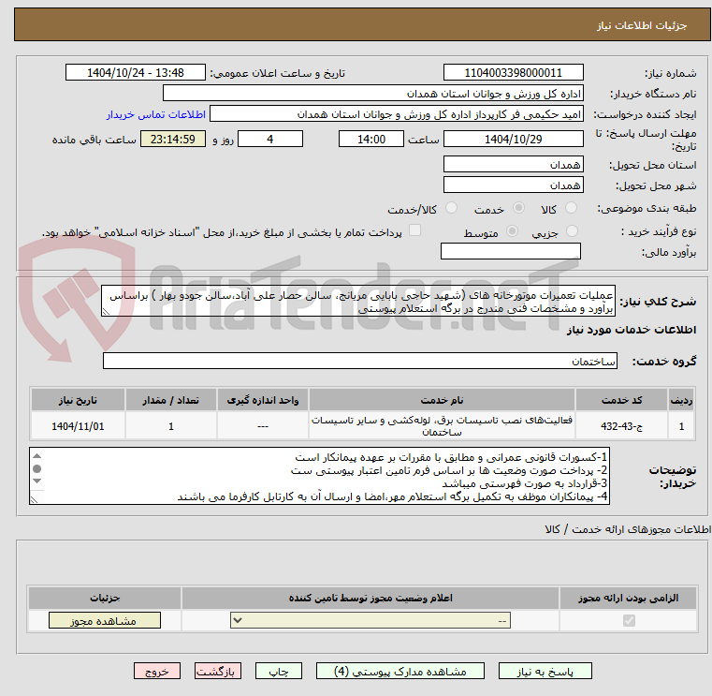The image size is (712, 696).
Task: Click the scroll down arrow in buyer notes
Action: (36, 481)
